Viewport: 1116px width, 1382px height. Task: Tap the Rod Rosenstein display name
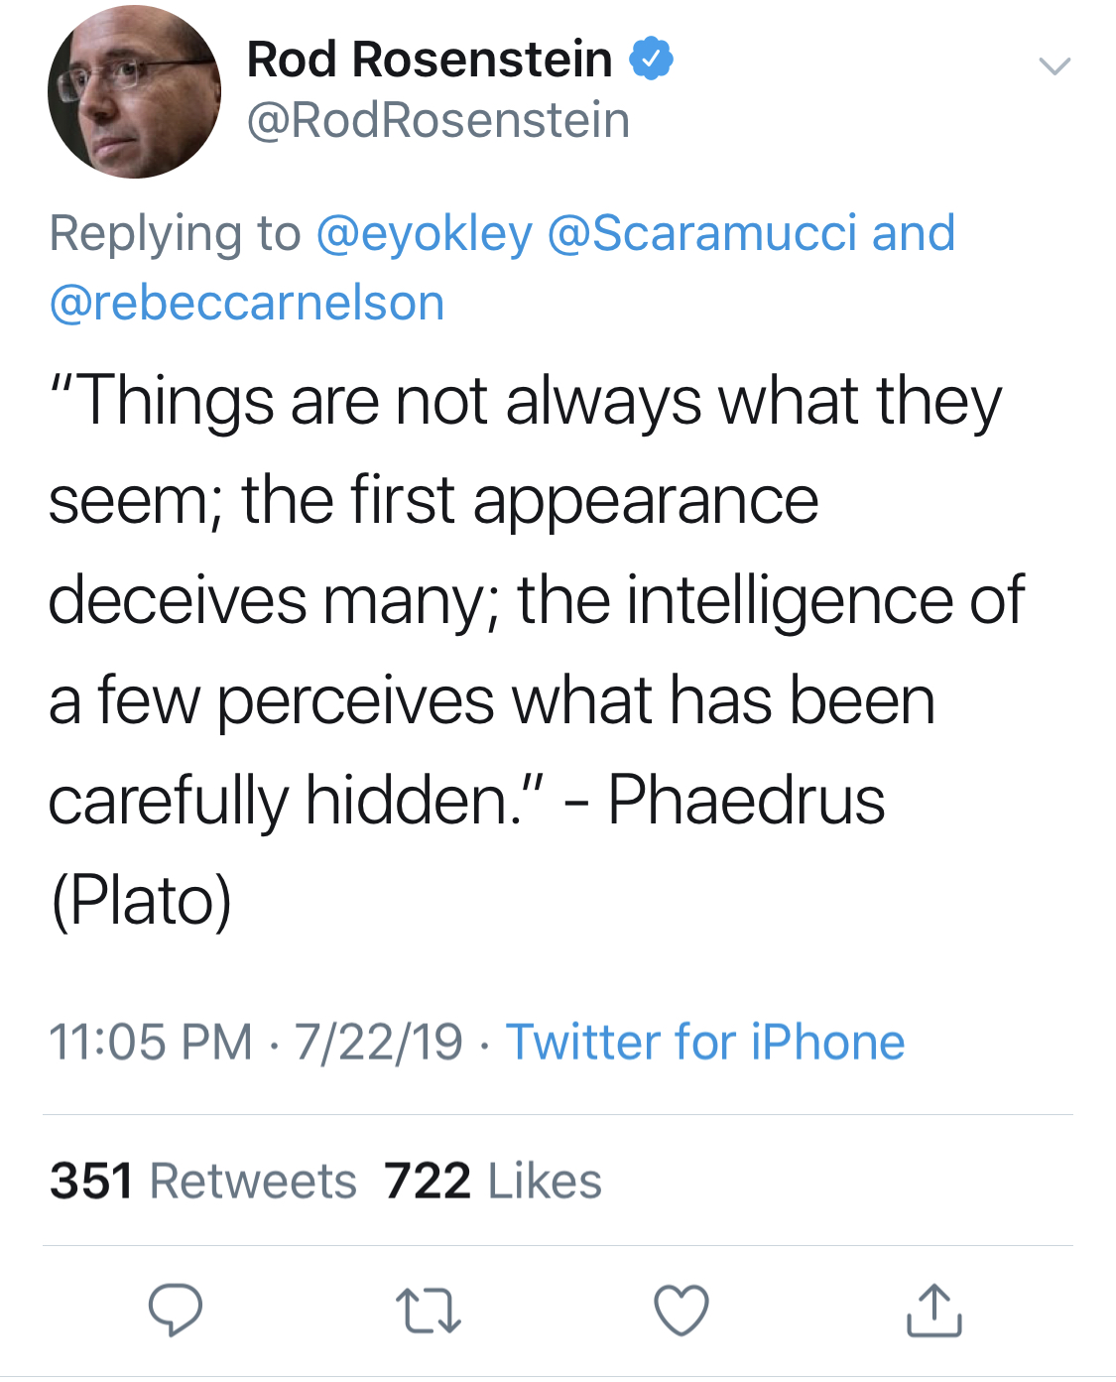[430, 60]
